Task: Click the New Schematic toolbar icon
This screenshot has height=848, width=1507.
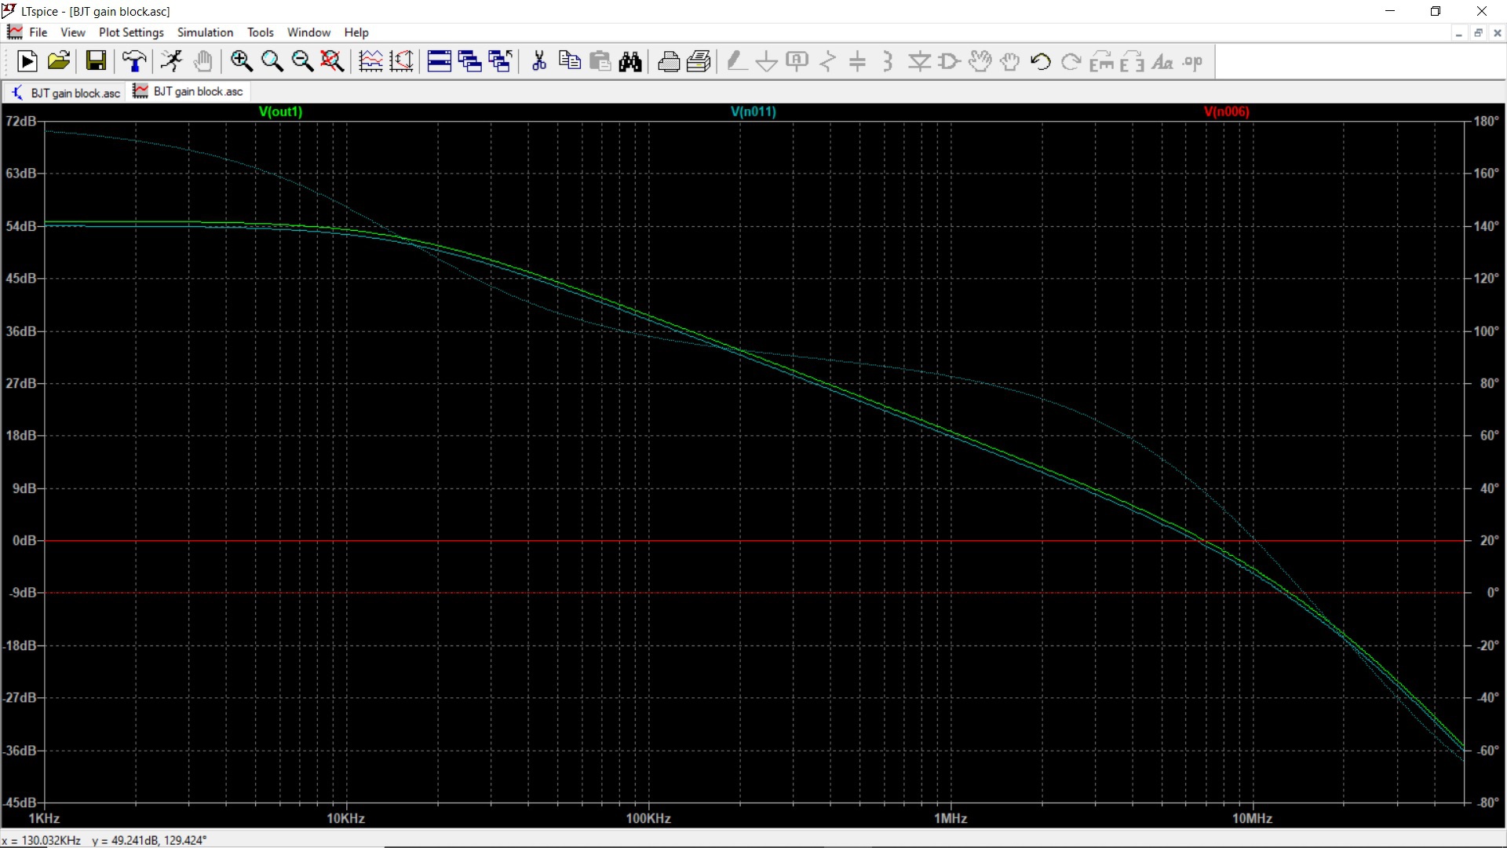Action: 27,61
